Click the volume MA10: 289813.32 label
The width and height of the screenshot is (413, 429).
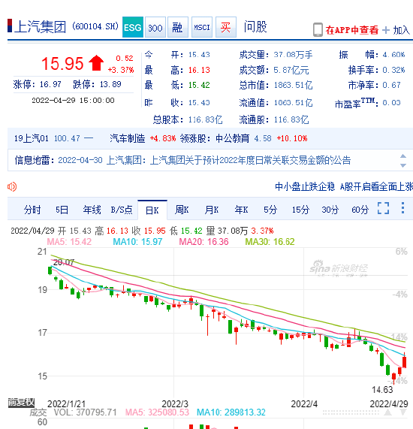231,412
